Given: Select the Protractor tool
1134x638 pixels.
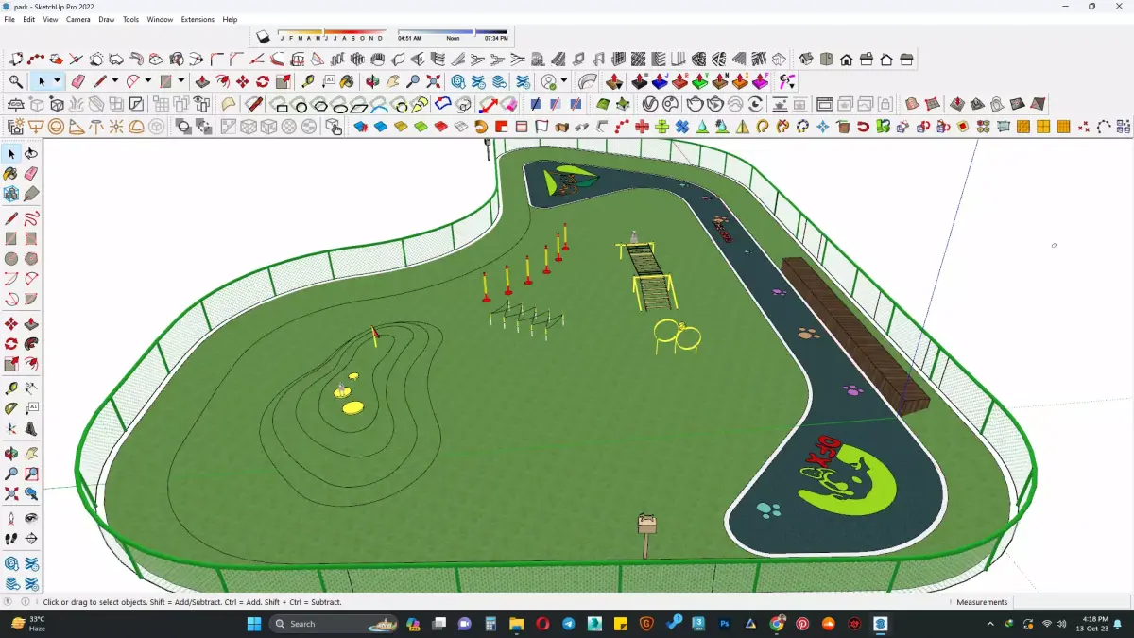Looking at the screenshot, I should pos(11,408).
